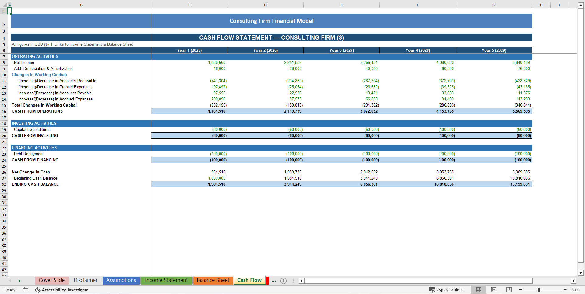Click Zoom Out minus icon
Viewport: 585px width, 294px height.
pyautogui.click(x=520, y=290)
